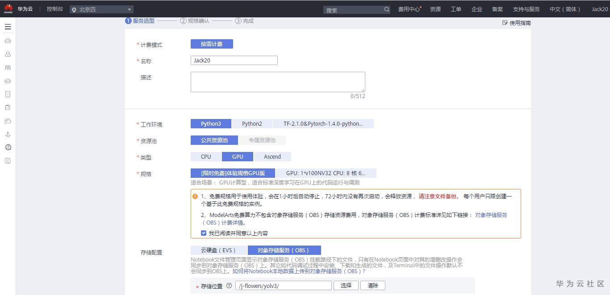Select 云硬盘（EVS）storage option
The image size is (610, 295).
coord(219,250)
